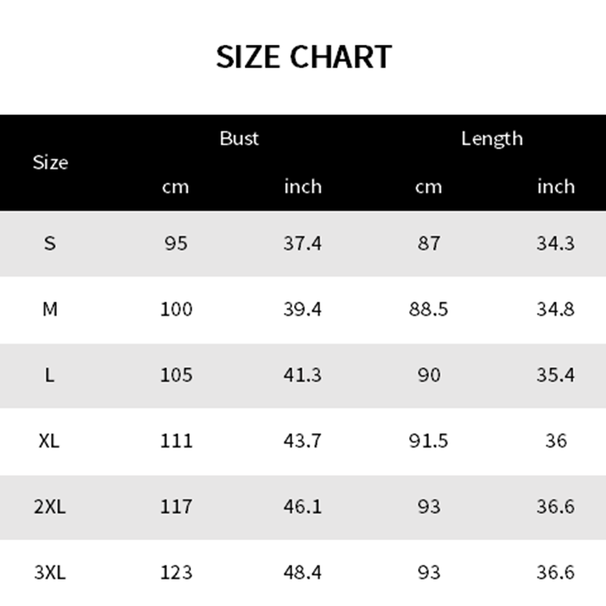Click the inch subheader under Length
The height and width of the screenshot is (606, 606).
pyautogui.click(x=556, y=186)
